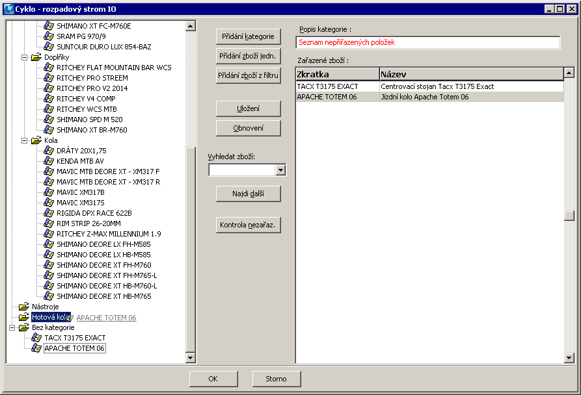Click the item icon beside RITCHEY PRO STREEM

point(49,78)
